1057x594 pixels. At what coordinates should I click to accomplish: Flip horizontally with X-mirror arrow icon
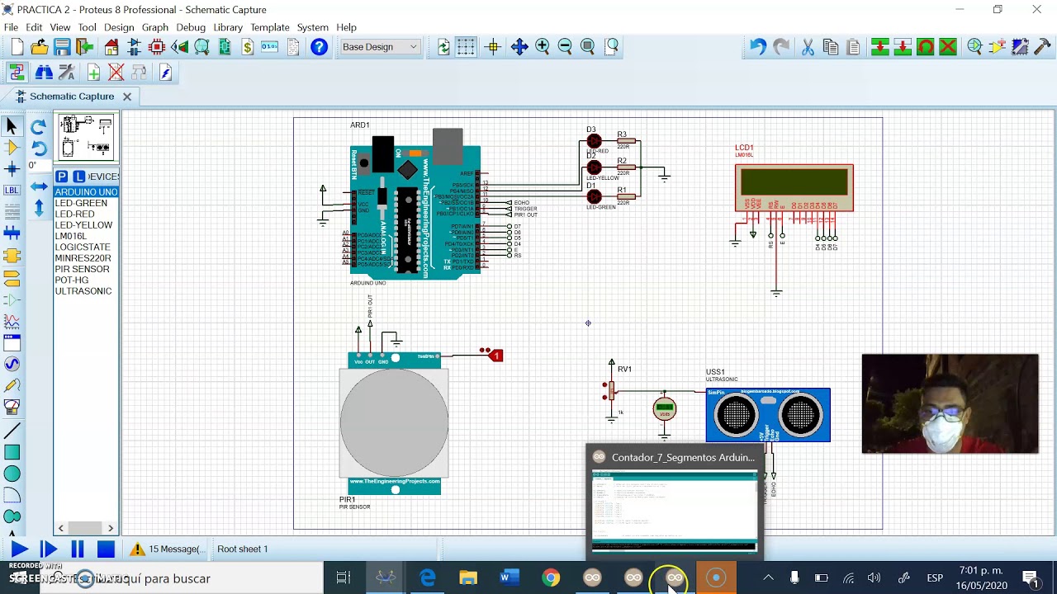38,186
